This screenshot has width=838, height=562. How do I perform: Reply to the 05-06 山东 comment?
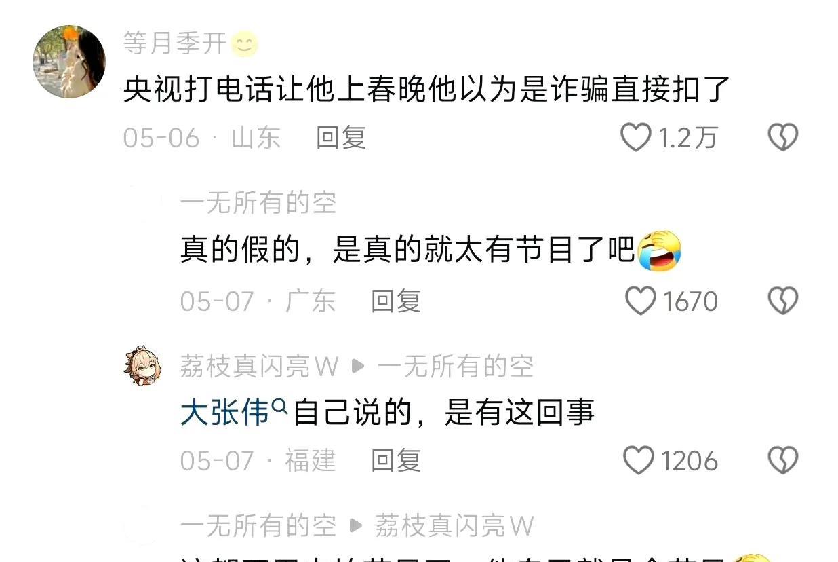(341, 138)
